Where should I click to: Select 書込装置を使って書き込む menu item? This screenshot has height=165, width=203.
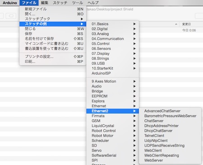[53, 49]
